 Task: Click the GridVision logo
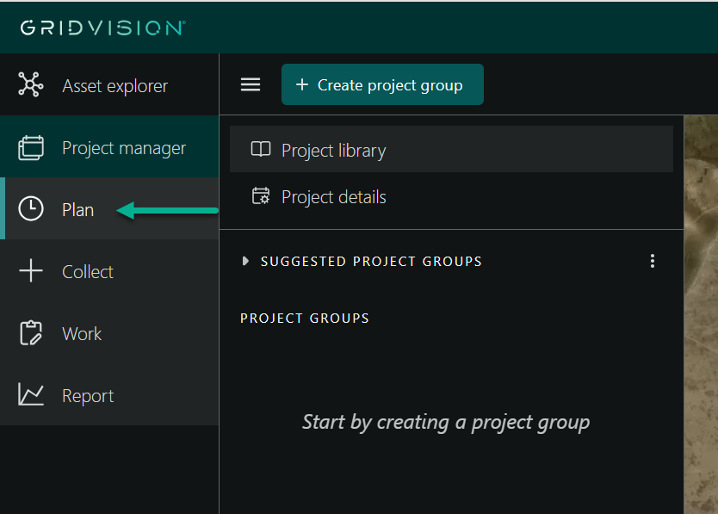pos(102,28)
